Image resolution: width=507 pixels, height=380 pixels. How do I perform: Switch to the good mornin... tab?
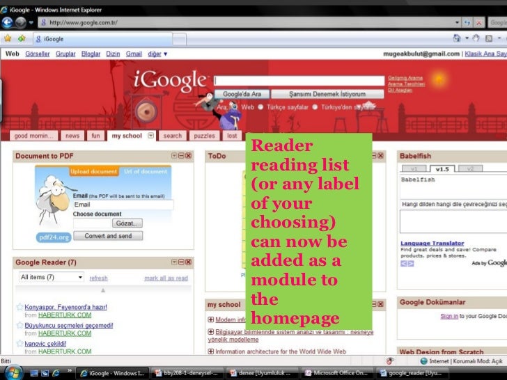tap(33, 136)
